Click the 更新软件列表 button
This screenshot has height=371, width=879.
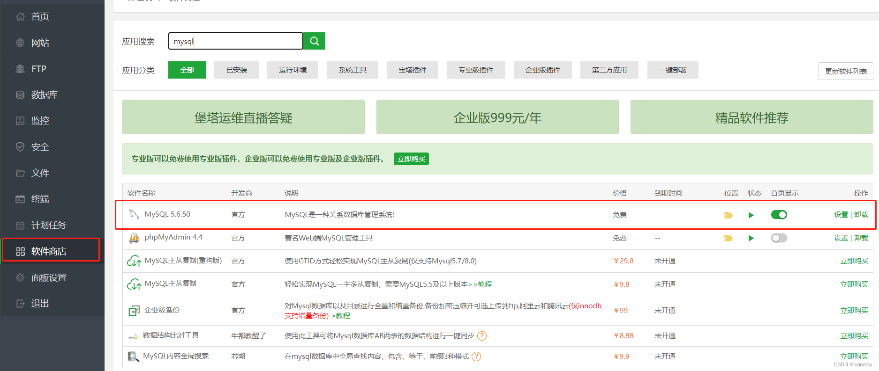point(846,71)
